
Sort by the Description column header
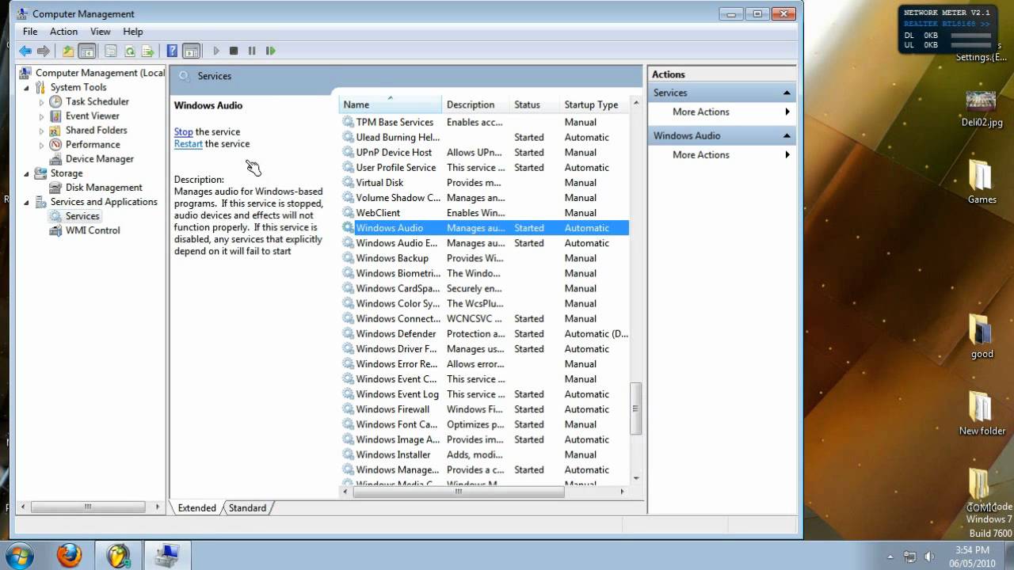coord(476,104)
